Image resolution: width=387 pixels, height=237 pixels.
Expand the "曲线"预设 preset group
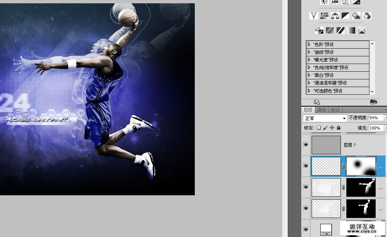[309, 52]
